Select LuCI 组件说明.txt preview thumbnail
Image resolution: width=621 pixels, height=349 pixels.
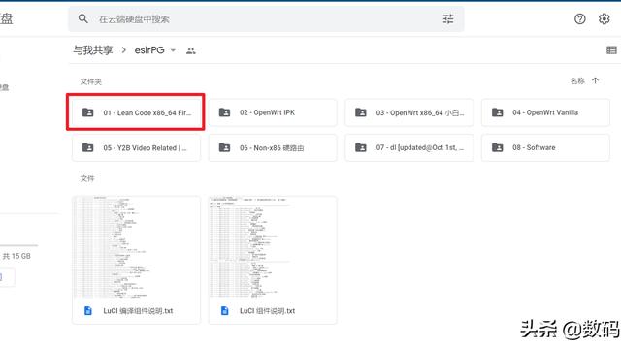pyautogui.click(x=273, y=246)
